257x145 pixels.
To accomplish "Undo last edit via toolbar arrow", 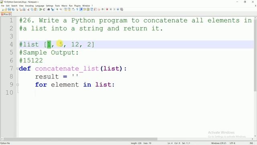I will pyautogui.click(x=40, y=9).
